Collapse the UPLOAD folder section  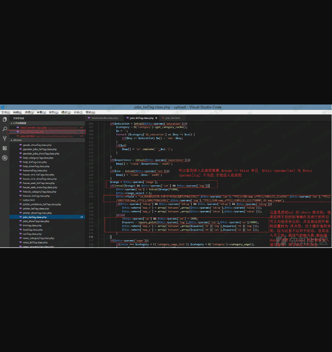pyautogui.click(x=12, y=140)
